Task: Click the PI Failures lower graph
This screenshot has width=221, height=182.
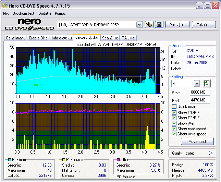Action: click(x=88, y=126)
